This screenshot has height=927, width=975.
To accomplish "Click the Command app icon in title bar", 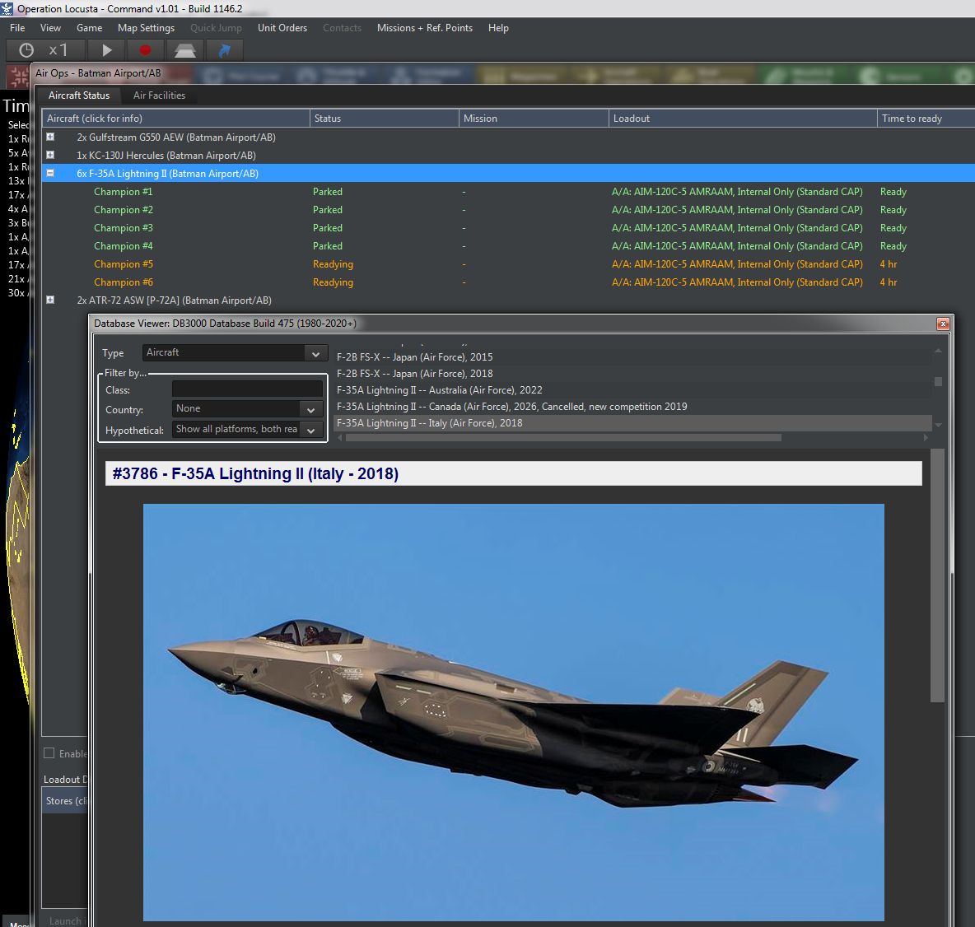I will coord(7,8).
